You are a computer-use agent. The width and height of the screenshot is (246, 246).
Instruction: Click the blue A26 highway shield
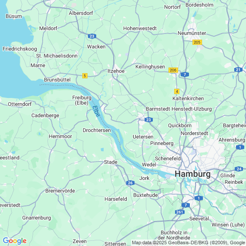(130, 183)
